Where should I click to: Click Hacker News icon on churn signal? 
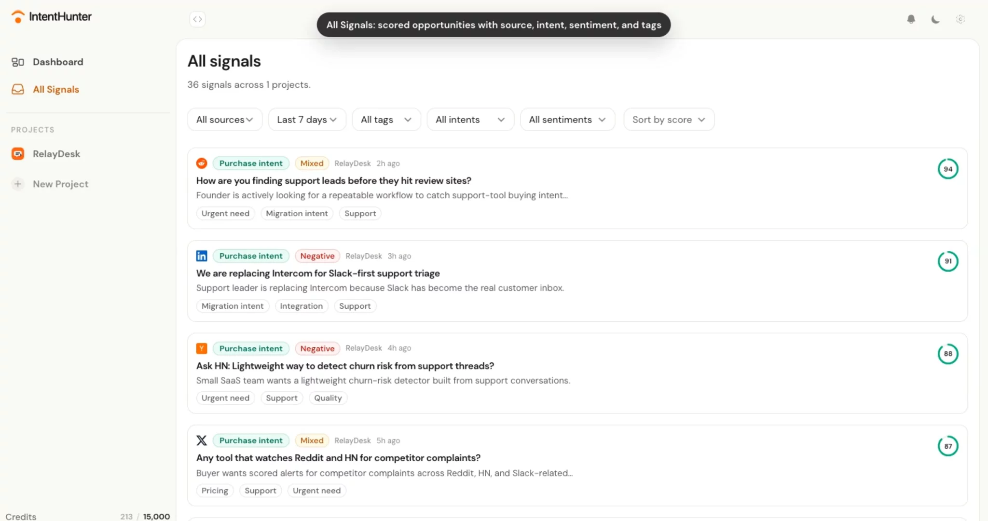point(202,348)
